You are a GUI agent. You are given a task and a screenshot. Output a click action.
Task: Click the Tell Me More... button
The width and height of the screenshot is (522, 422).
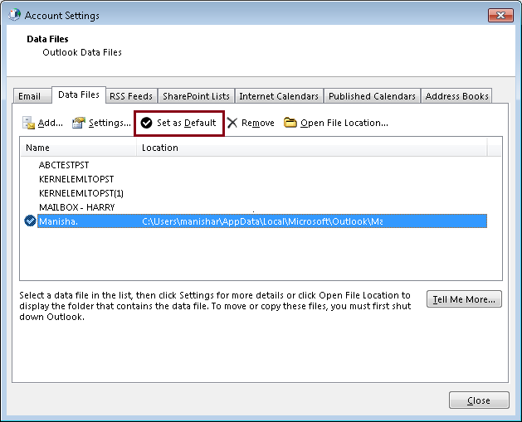[464, 299]
